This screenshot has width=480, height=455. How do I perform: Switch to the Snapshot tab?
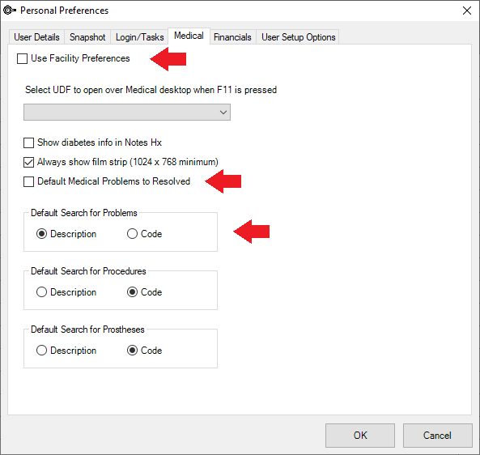87,37
